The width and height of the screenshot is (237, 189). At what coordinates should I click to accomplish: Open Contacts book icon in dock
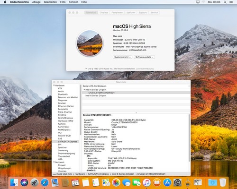click(x=65, y=182)
